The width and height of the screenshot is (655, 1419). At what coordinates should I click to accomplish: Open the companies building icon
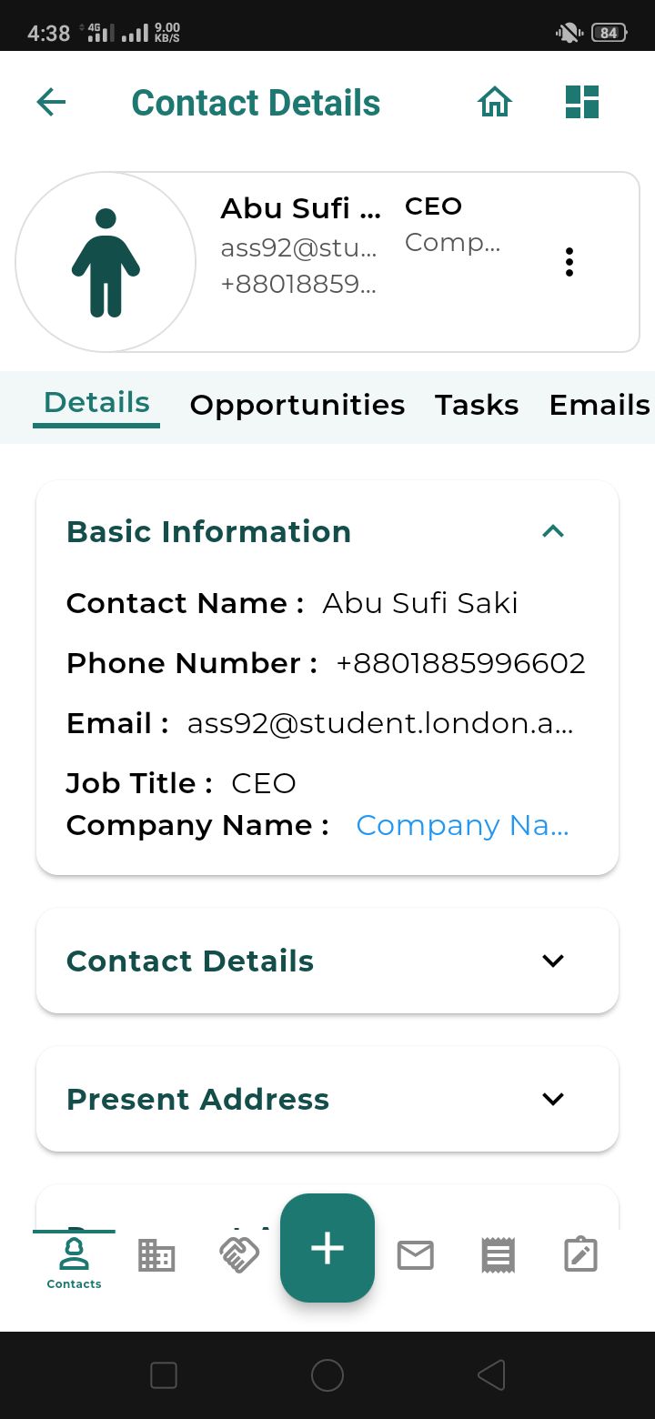156,1256
